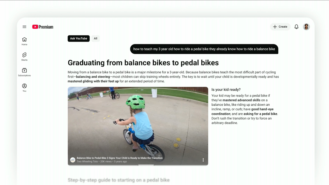Select the Ask YouTube tab

pos(79,39)
